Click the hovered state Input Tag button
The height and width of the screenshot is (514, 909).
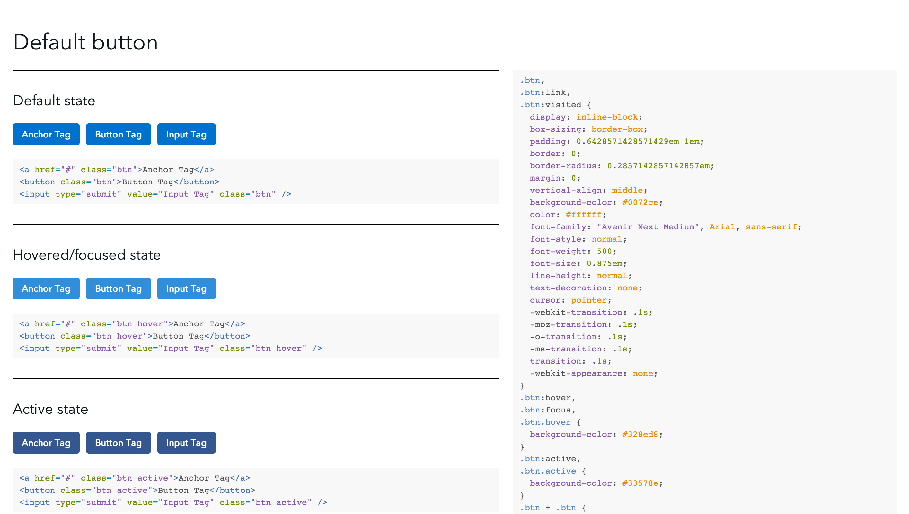coord(186,288)
